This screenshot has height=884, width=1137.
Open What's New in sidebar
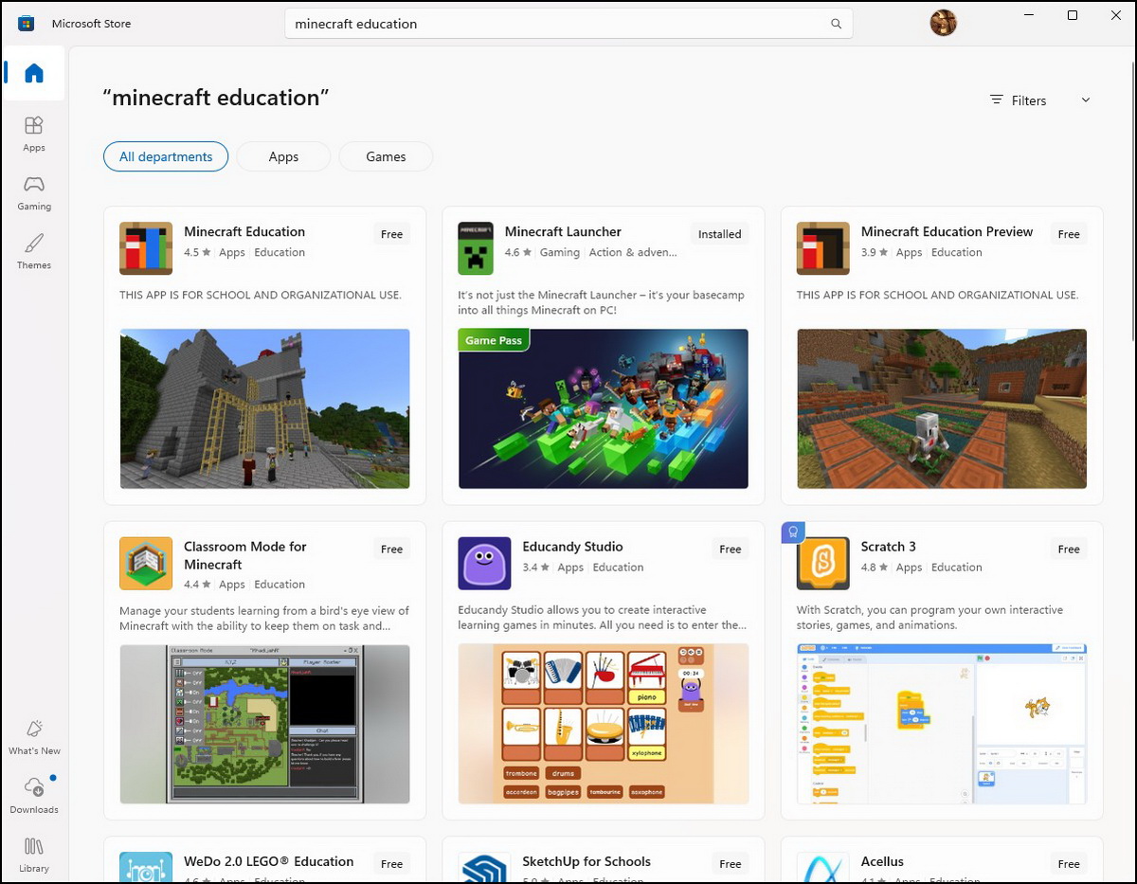(34, 737)
